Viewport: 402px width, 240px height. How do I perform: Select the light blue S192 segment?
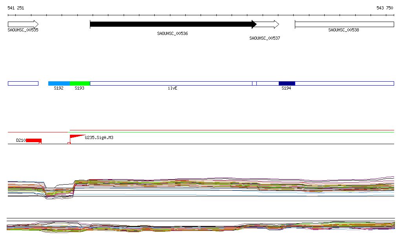click(x=59, y=83)
